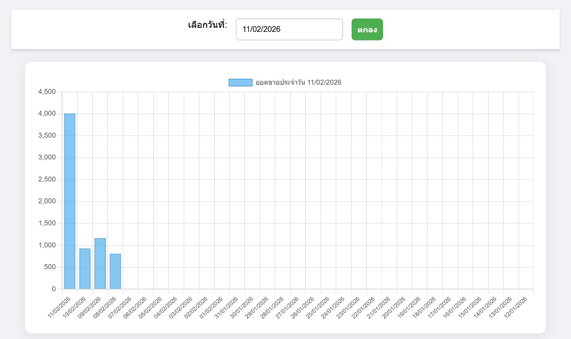
Task: Click the 07/02/2026 x-axis label
Action: point(121,307)
